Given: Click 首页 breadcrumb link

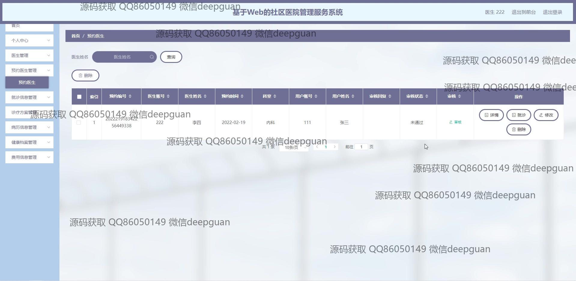Looking at the screenshot, I should pyautogui.click(x=76, y=36).
